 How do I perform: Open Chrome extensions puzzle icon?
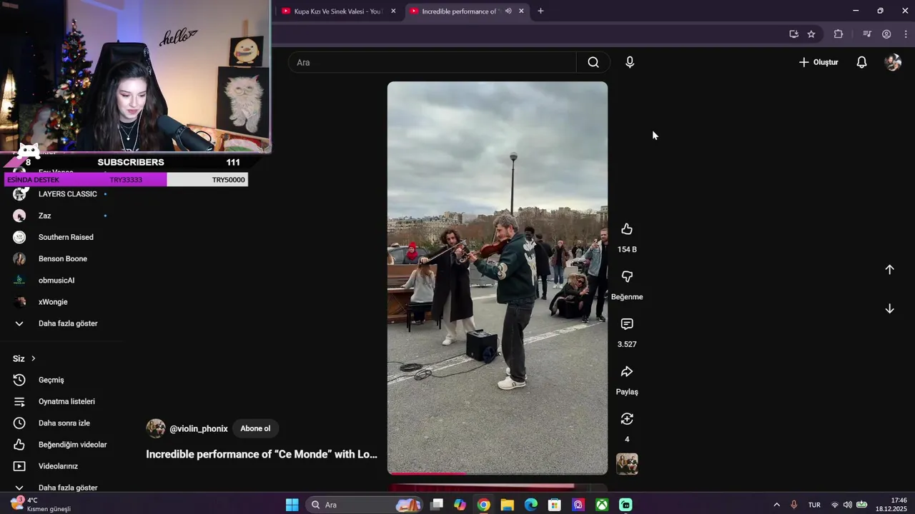839,34
